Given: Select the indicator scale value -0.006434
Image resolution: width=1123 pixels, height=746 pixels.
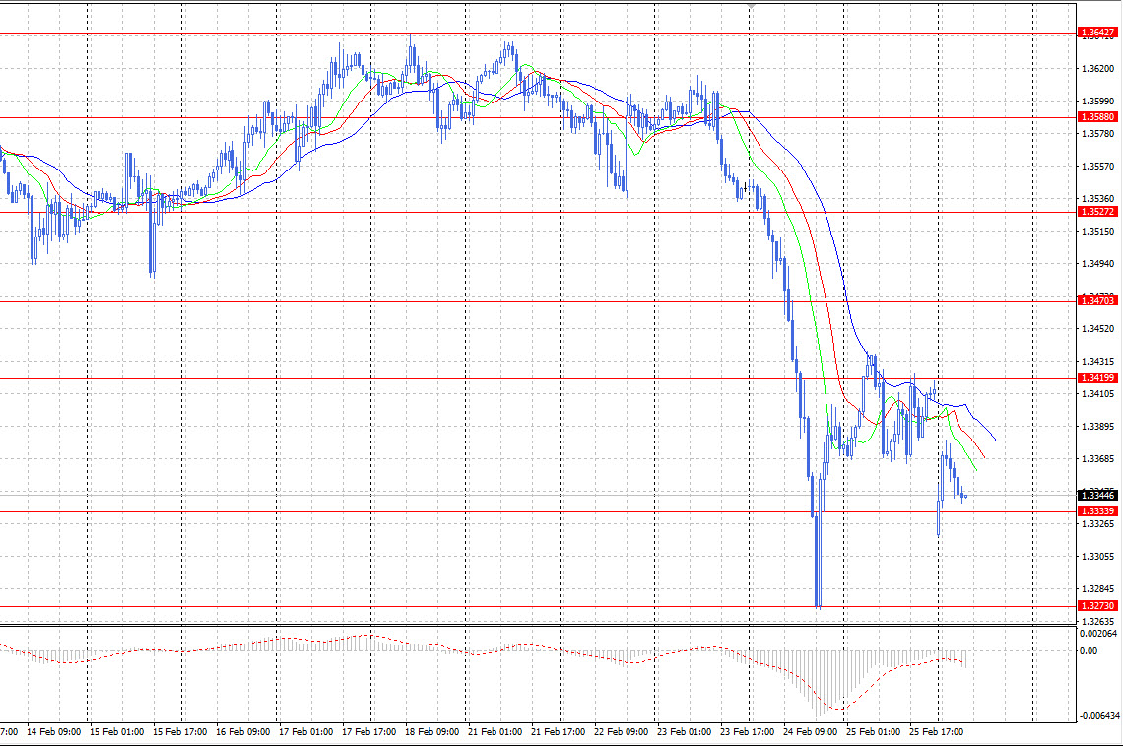Looking at the screenshot, I should (x=1099, y=715).
